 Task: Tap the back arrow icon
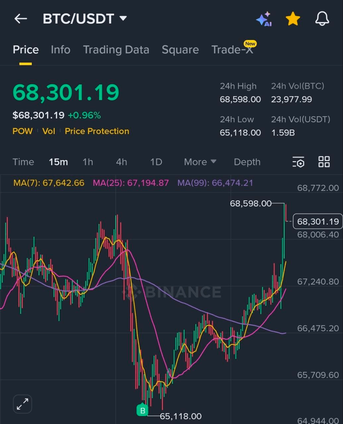point(21,19)
